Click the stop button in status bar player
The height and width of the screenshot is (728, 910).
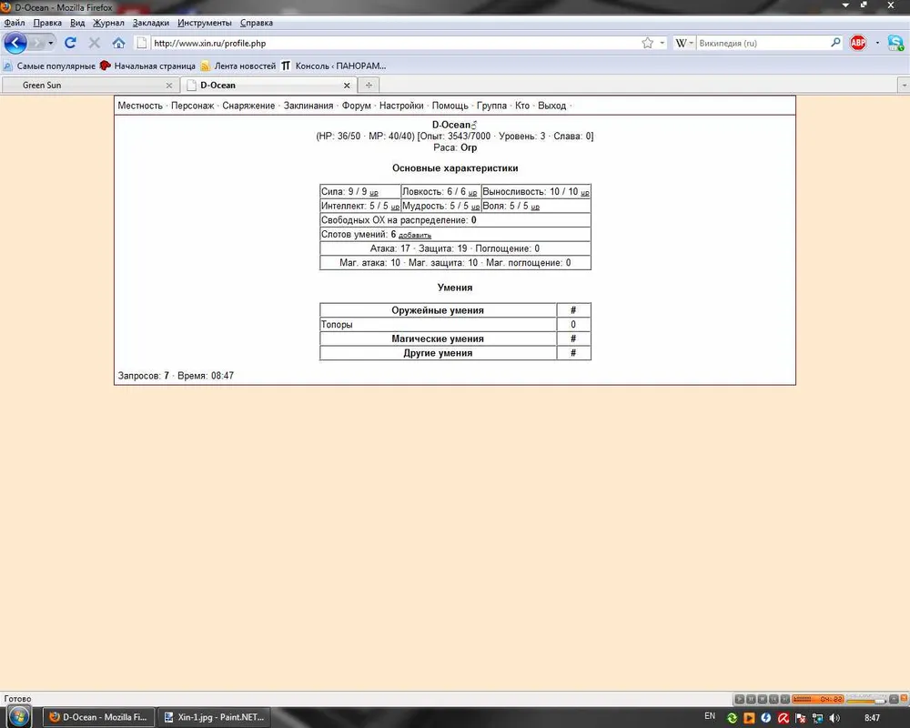(x=762, y=699)
